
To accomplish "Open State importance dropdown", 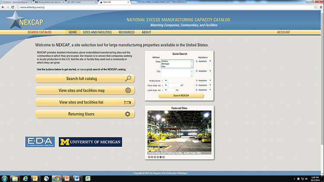I will pyautogui.click(x=203, y=61).
